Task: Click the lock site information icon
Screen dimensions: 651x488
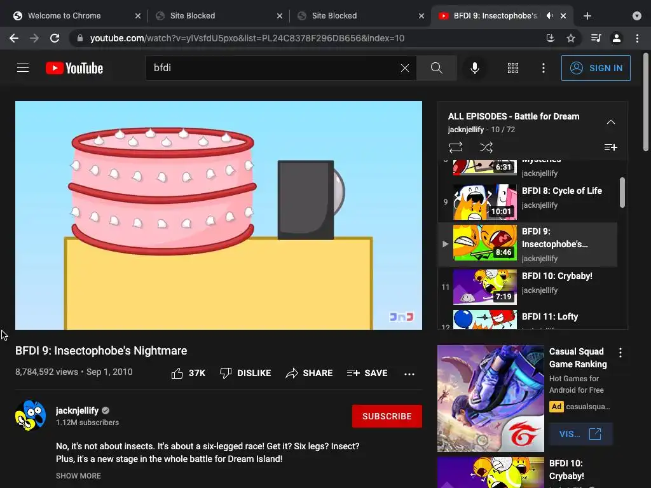Action: (79, 38)
